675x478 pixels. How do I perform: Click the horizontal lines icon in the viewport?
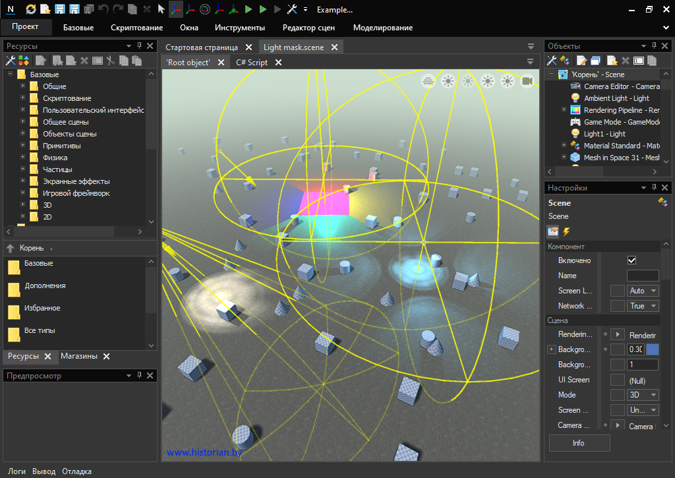point(428,81)
